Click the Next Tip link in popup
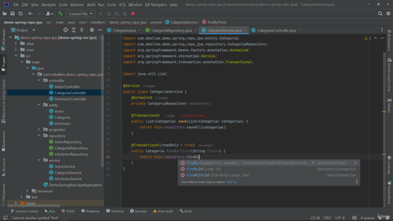393x221 pixels. (231, 182)
